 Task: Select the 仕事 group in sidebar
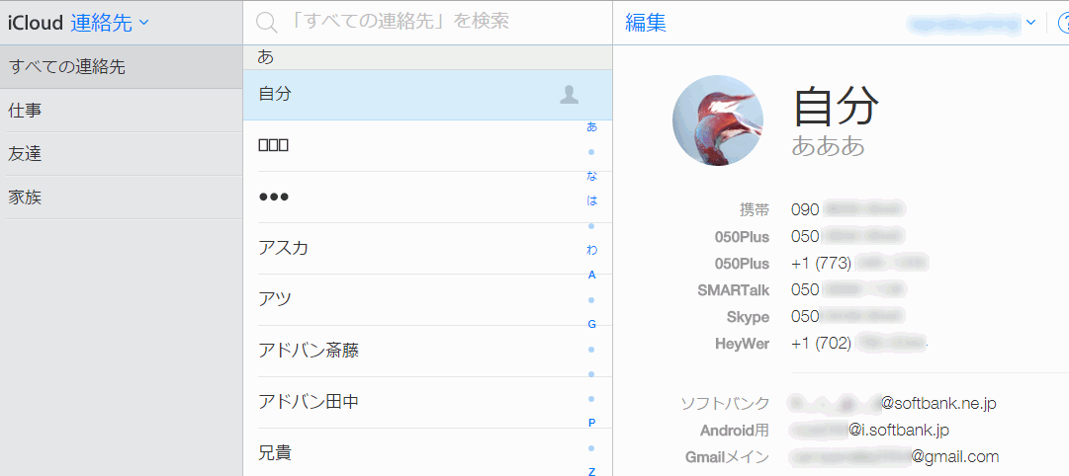[x=25, y=111]
